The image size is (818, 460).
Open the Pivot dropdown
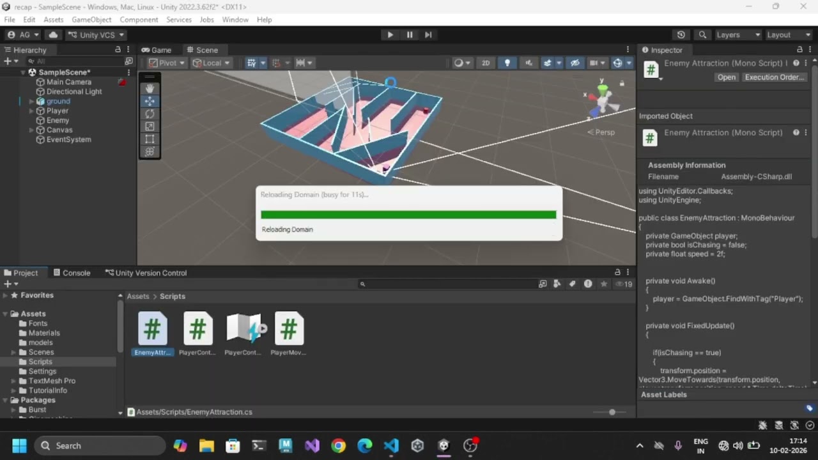pyautogui.click(x=166, y=63)
